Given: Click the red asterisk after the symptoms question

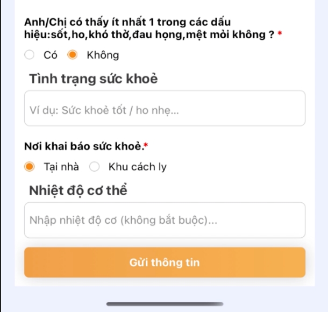Looking at the screenshot, I should point(280,35).
